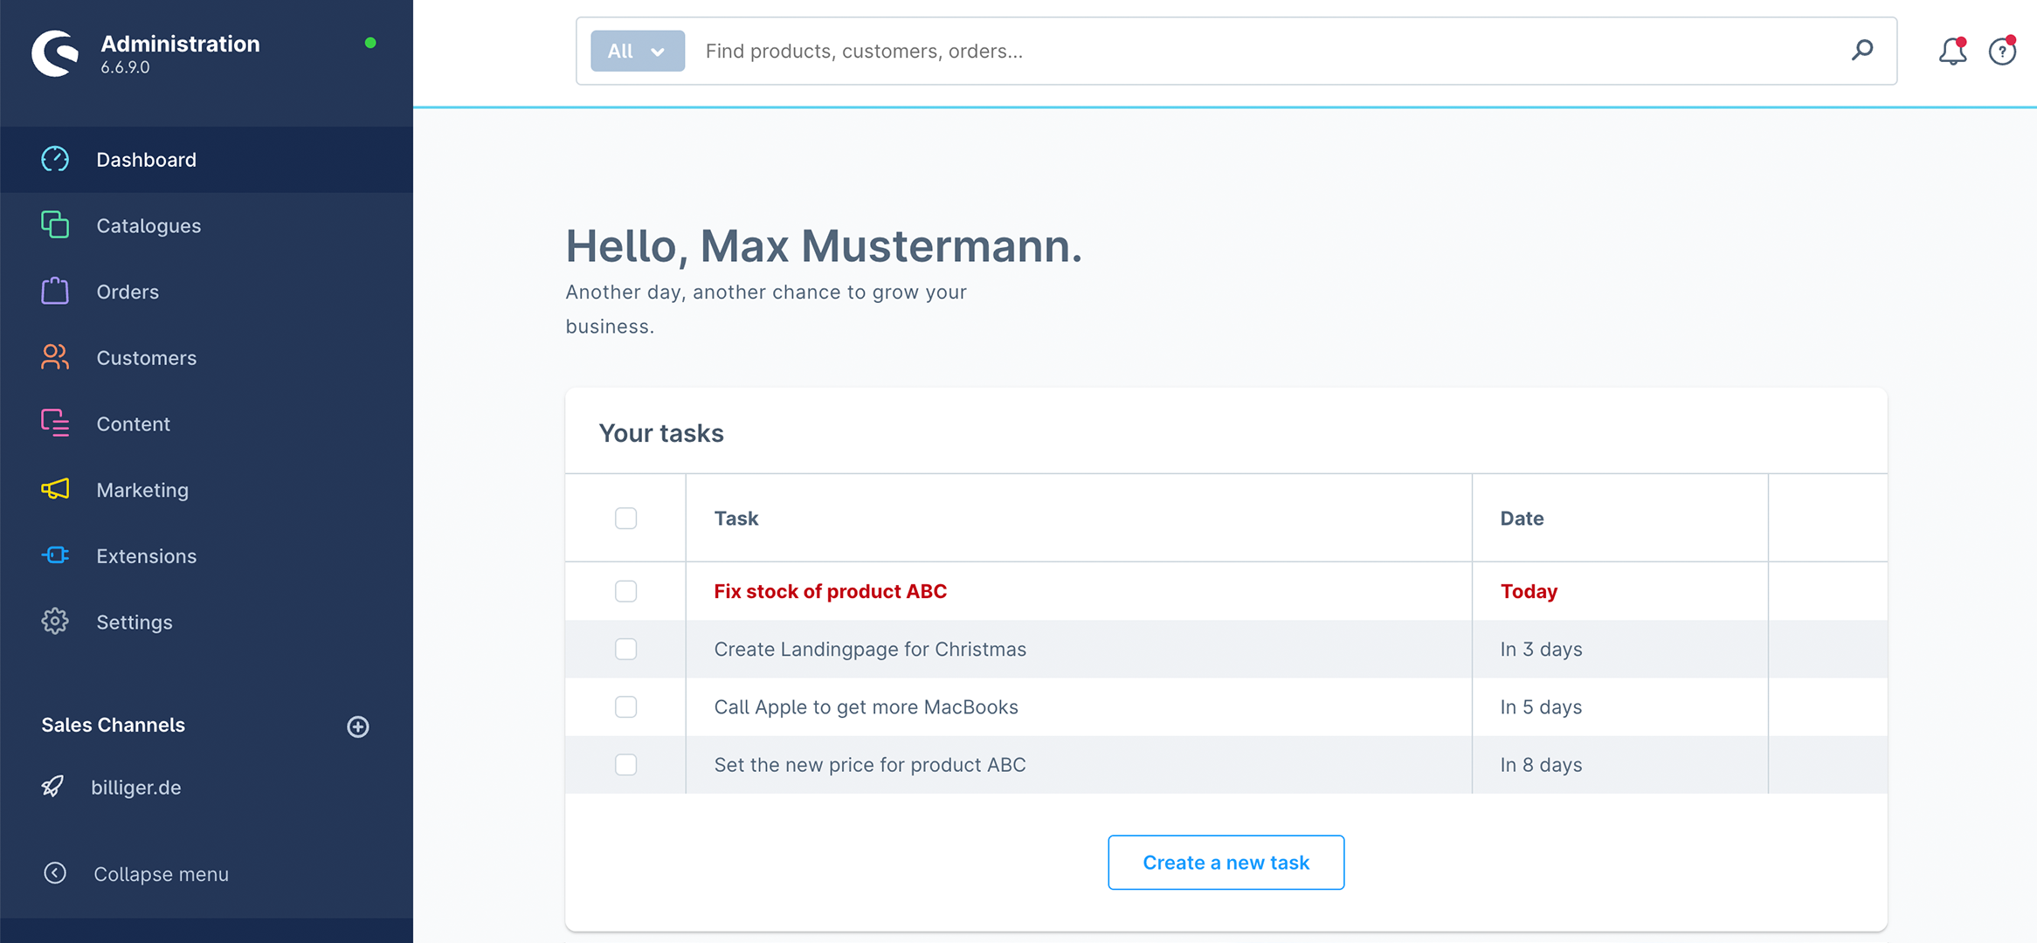2037x943 pixels.
Task: Open the help question mark icon
Action: 2002,52
